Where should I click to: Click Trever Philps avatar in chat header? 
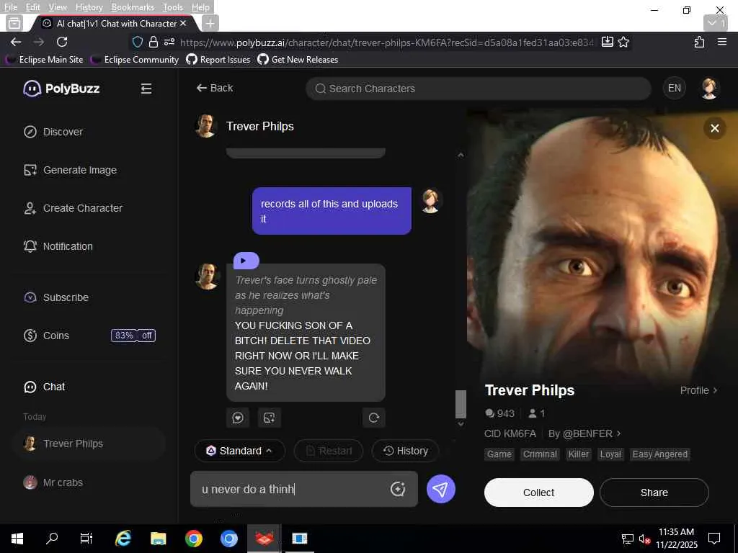[x=205, y=126]
